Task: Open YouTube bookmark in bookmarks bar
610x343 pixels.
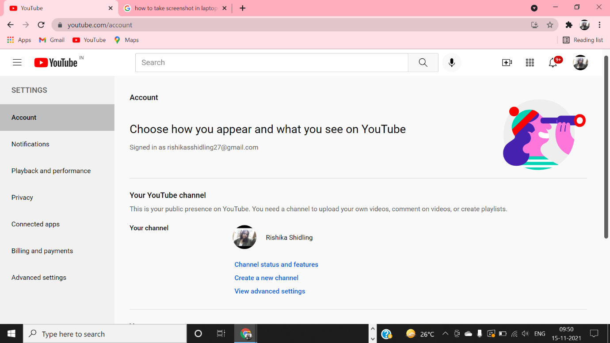Action: 89,40
